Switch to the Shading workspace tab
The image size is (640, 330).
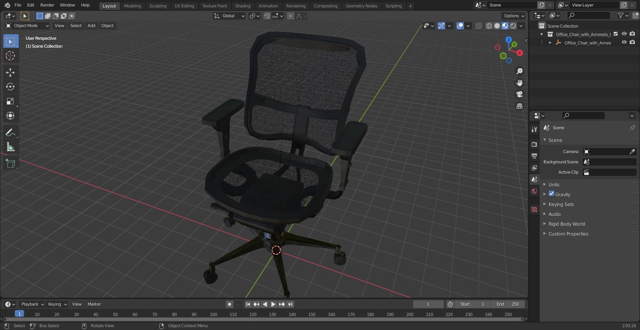[243, 6]
